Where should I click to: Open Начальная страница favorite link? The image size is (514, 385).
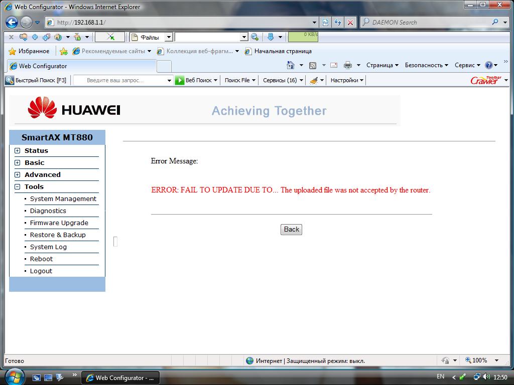pos(278,51)
